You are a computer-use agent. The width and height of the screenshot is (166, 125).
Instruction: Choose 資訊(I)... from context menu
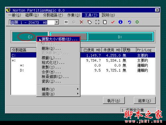[x=58, y=81]
